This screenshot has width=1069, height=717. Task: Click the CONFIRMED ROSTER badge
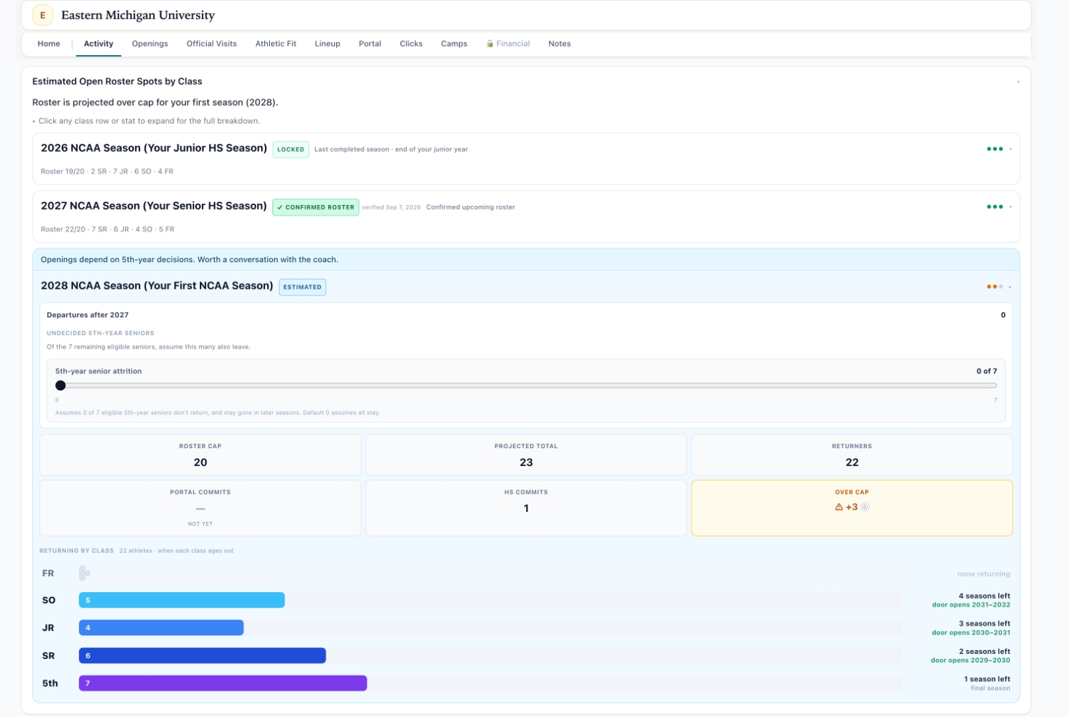(316, 207)
